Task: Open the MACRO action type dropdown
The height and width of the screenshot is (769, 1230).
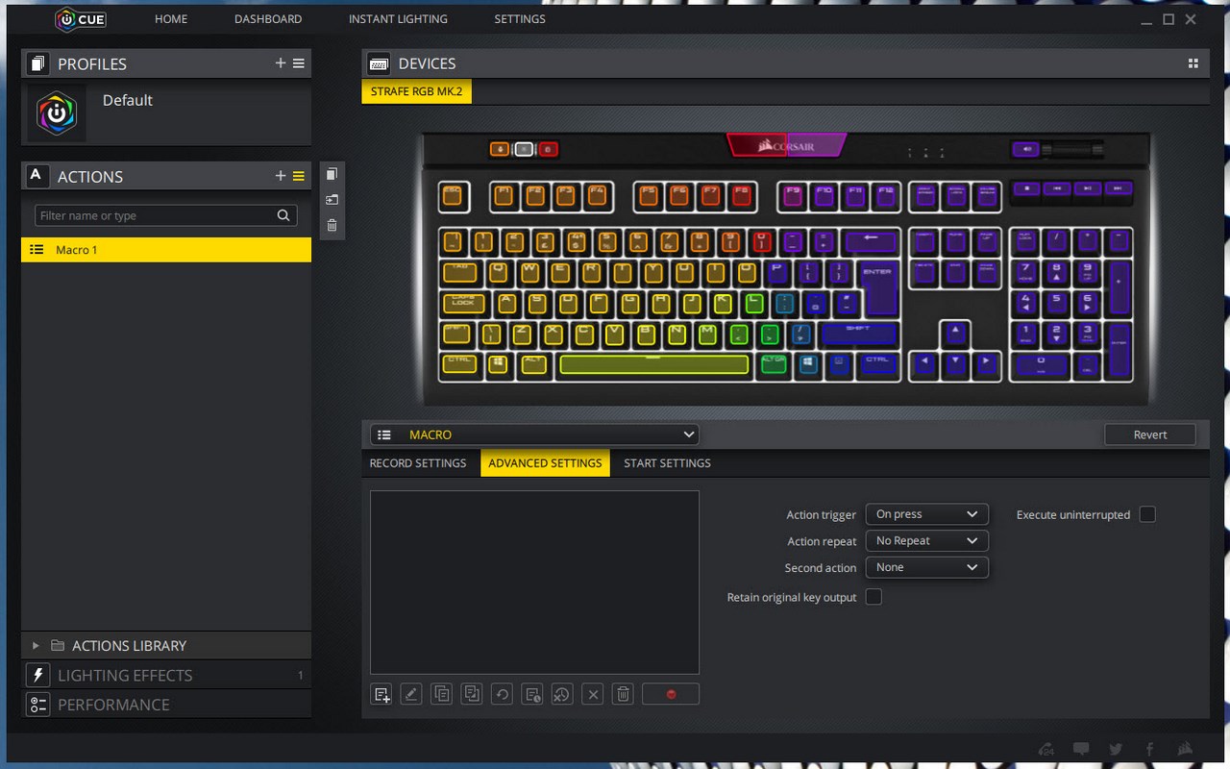Action: pos(534,434)
